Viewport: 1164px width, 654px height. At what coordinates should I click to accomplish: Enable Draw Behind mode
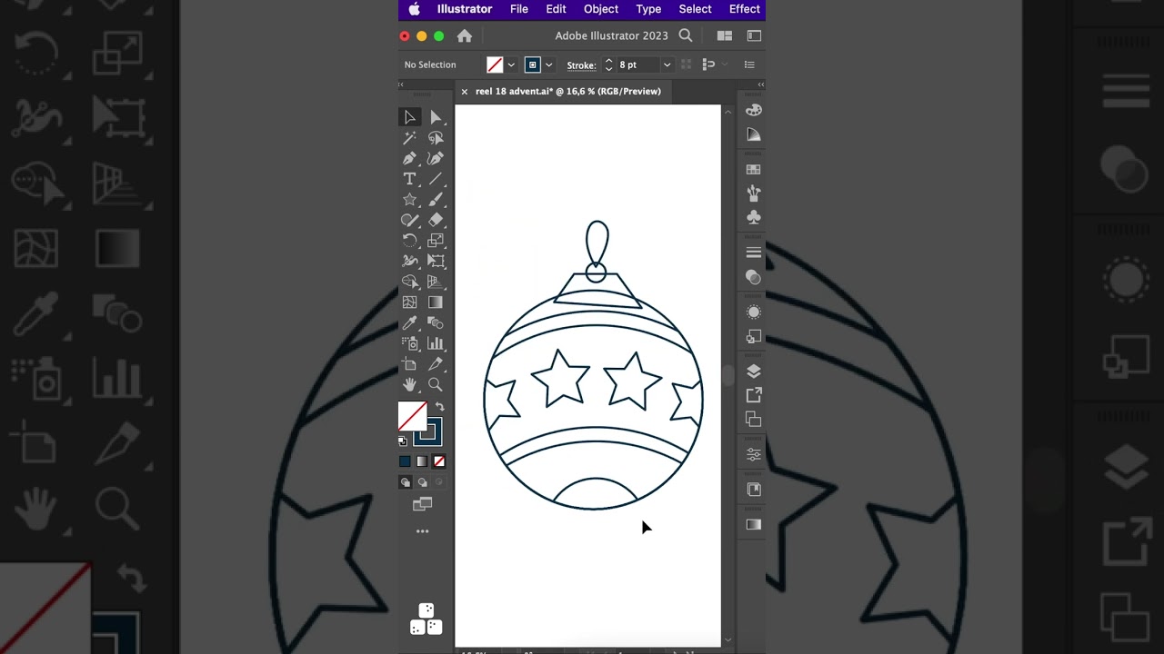(422, 482)
